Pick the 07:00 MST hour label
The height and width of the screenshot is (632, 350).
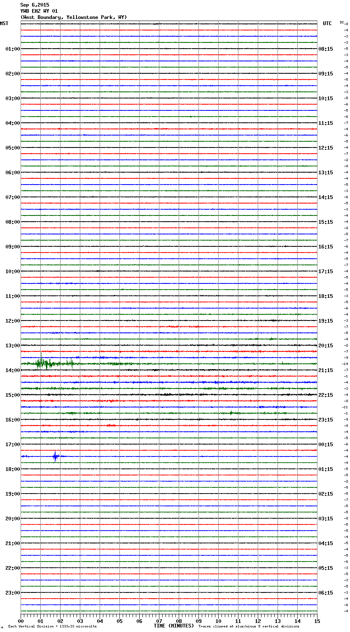(13, 197)
